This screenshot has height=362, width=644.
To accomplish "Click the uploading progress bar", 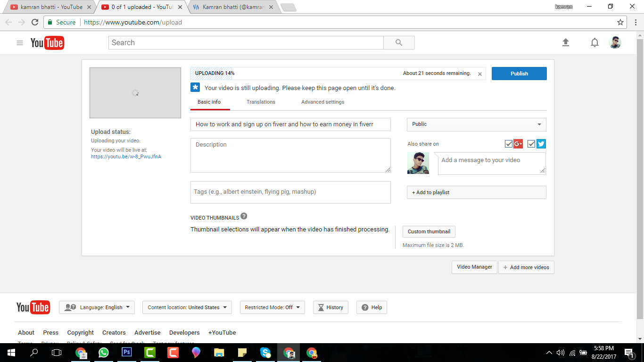I will 338,74.
